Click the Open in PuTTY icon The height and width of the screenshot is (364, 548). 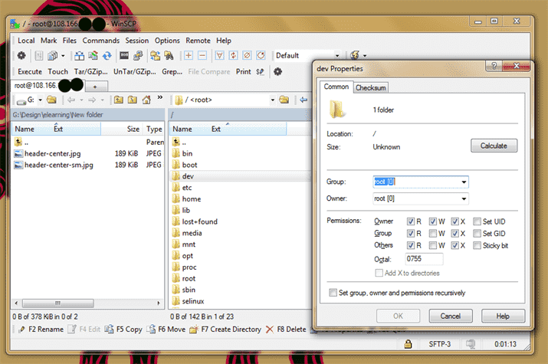138,55
